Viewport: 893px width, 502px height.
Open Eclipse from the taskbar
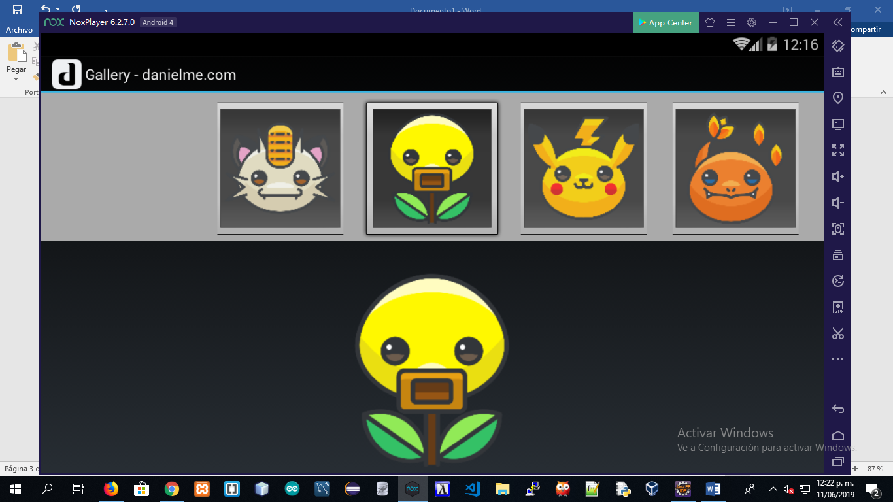pos(352,488)
